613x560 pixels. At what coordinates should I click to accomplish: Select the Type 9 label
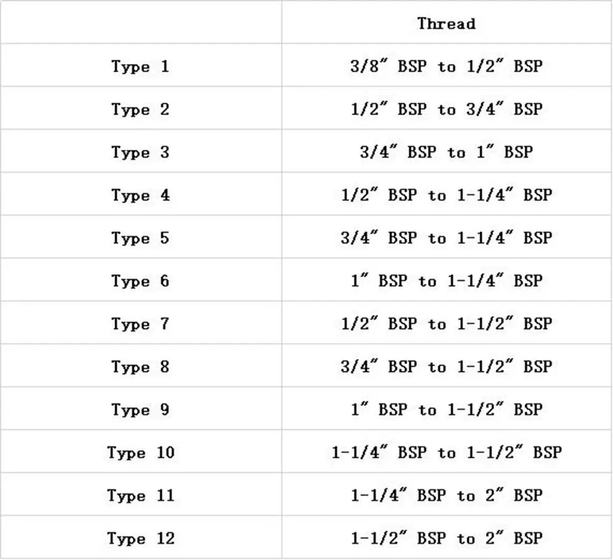pyautogui.click(x=140, y=410)
